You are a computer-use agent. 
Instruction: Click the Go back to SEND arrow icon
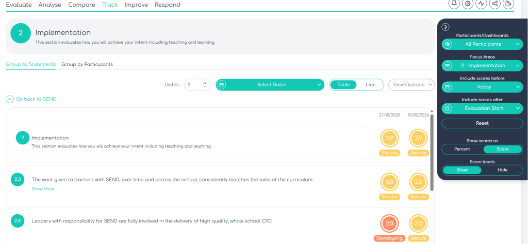pyautogui.click(x=10, y=99)
